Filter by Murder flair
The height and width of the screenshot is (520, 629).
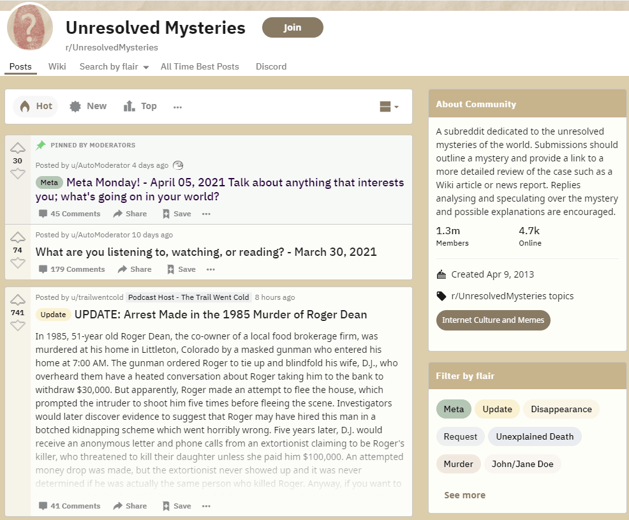pyautogui.click(x=459, y=464)
